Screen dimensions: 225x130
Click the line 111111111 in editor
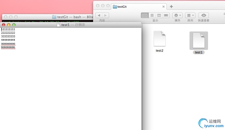tap(8, 29)
